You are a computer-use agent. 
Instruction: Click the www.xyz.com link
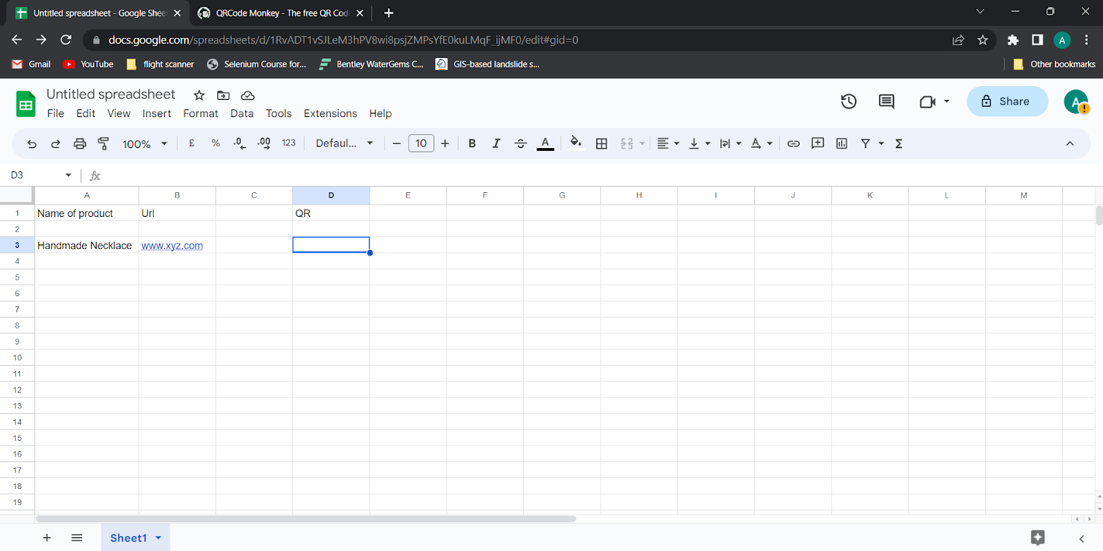[172, 245]
